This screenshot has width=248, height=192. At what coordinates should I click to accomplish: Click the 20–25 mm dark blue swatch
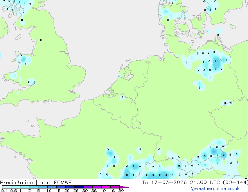[70, 187]
